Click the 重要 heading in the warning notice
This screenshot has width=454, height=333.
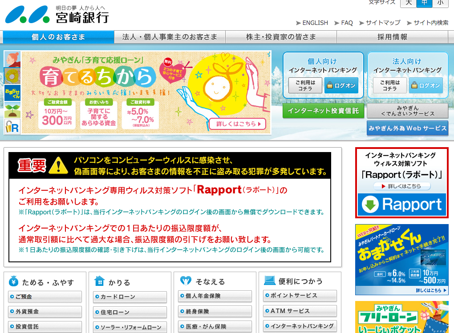[32, 166]
